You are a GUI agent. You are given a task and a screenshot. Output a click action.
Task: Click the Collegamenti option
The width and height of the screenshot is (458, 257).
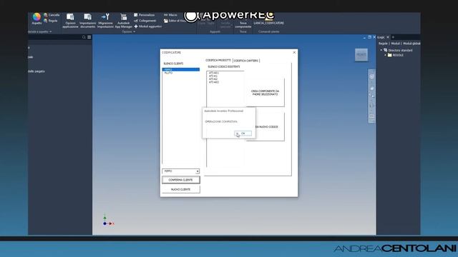pos(145,21)
